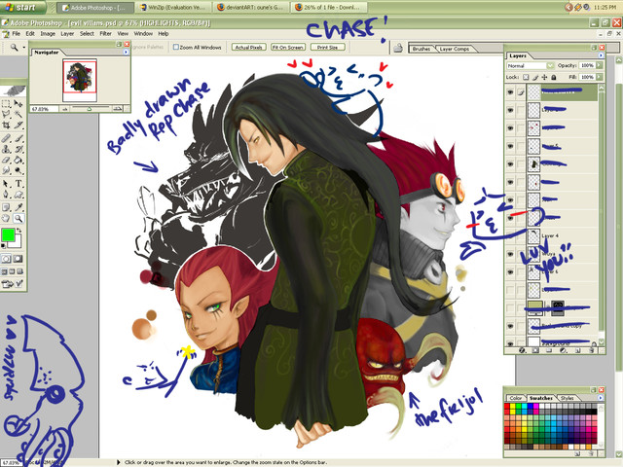Click the green foreground color swatch

[8, 234]
